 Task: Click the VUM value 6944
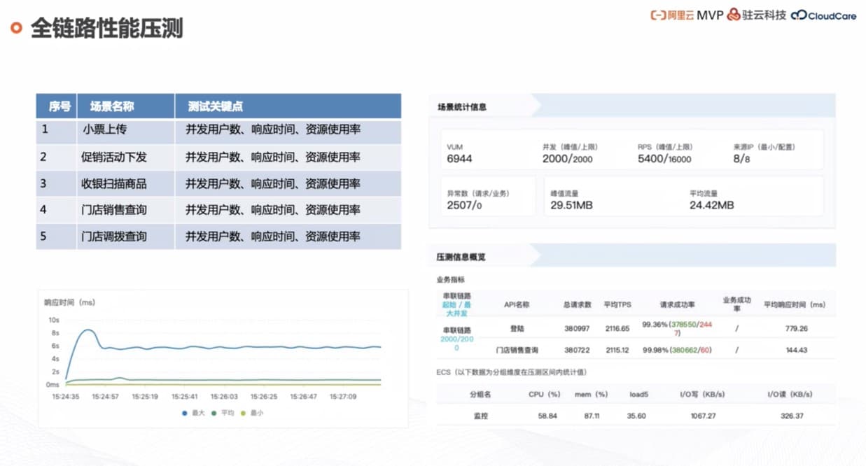(x=459, y=159)
